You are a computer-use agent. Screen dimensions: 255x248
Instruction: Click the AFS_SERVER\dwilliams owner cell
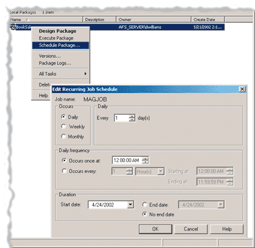tap(140, 27)
